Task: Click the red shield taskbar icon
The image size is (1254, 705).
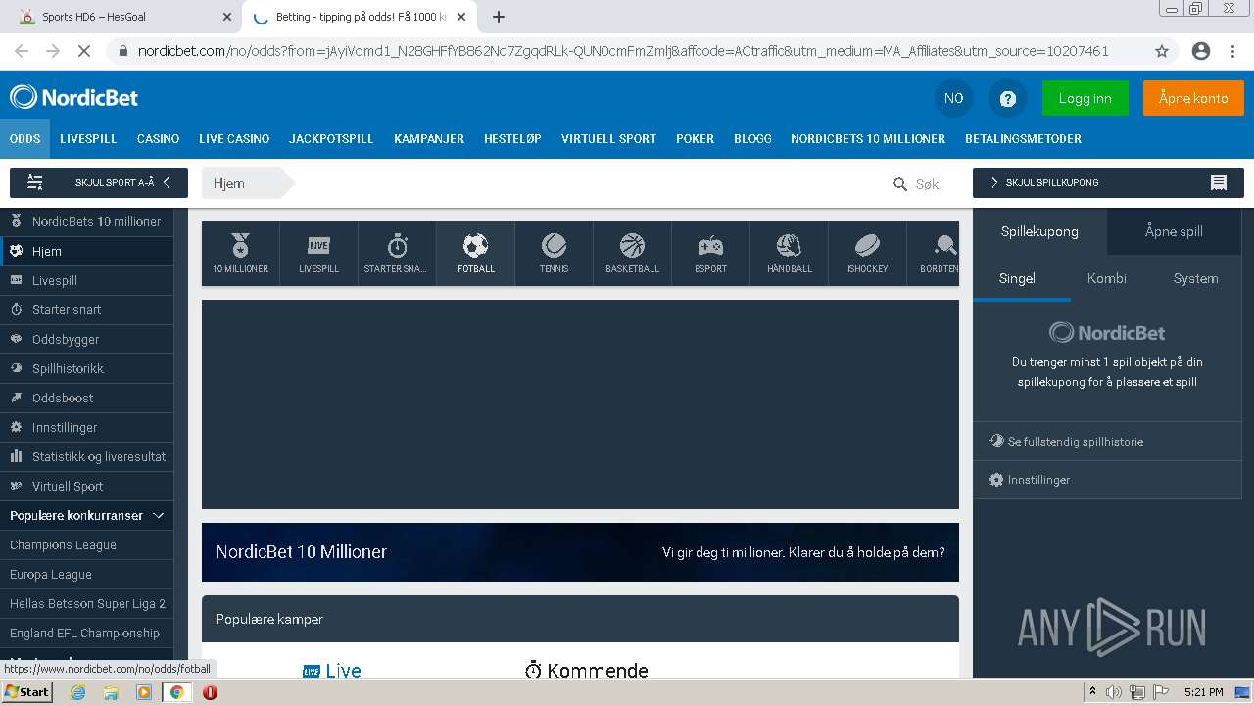Action: coord(210,692)
